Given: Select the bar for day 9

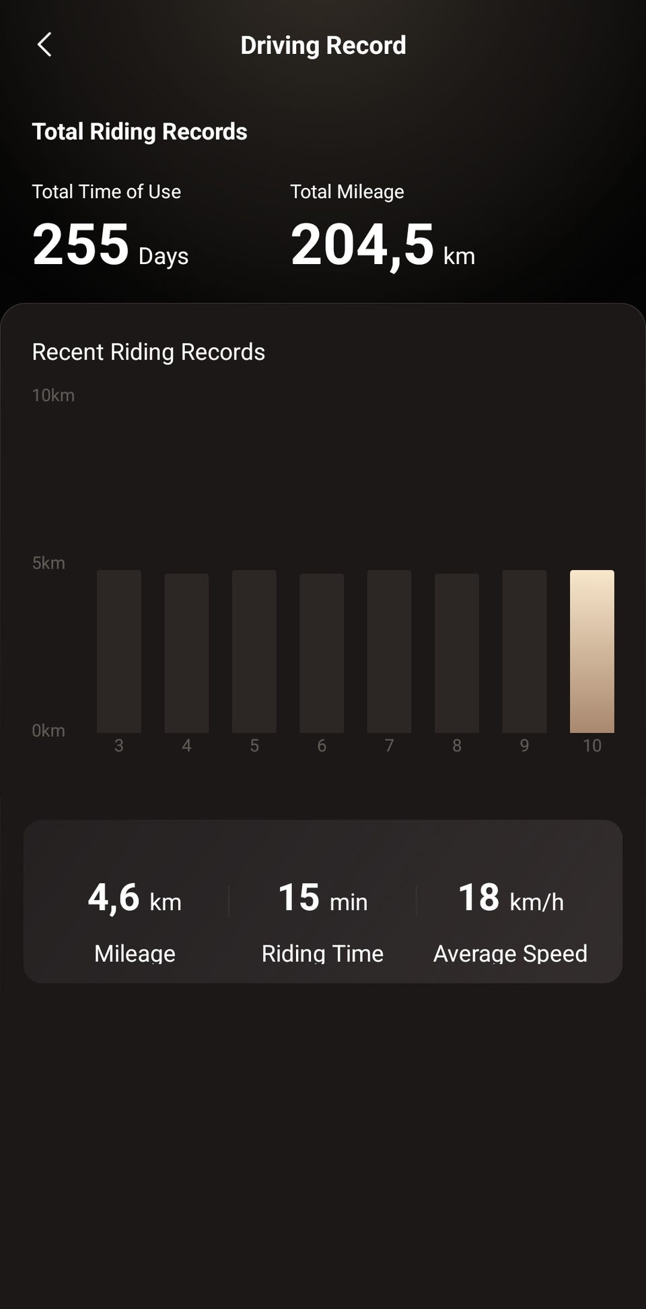Looking at the screenshot, I should [x=524, y=651].
